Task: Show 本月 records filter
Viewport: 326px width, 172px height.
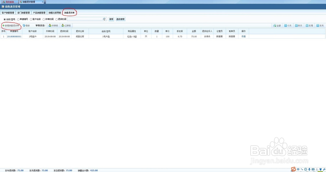Action: pos(320,25)
